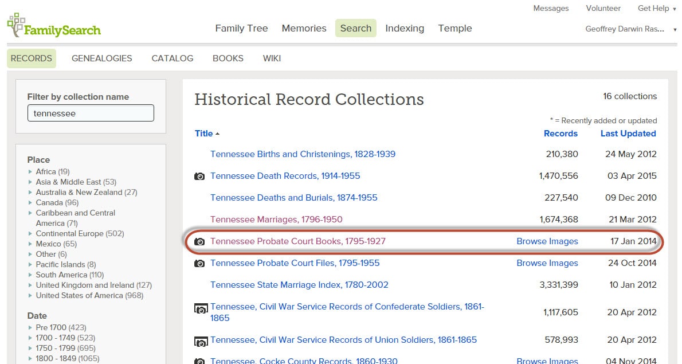Click the FamilySearch tree logo
Image resolution: width=682 pixels, height=364 pixels.
[54, 25]
